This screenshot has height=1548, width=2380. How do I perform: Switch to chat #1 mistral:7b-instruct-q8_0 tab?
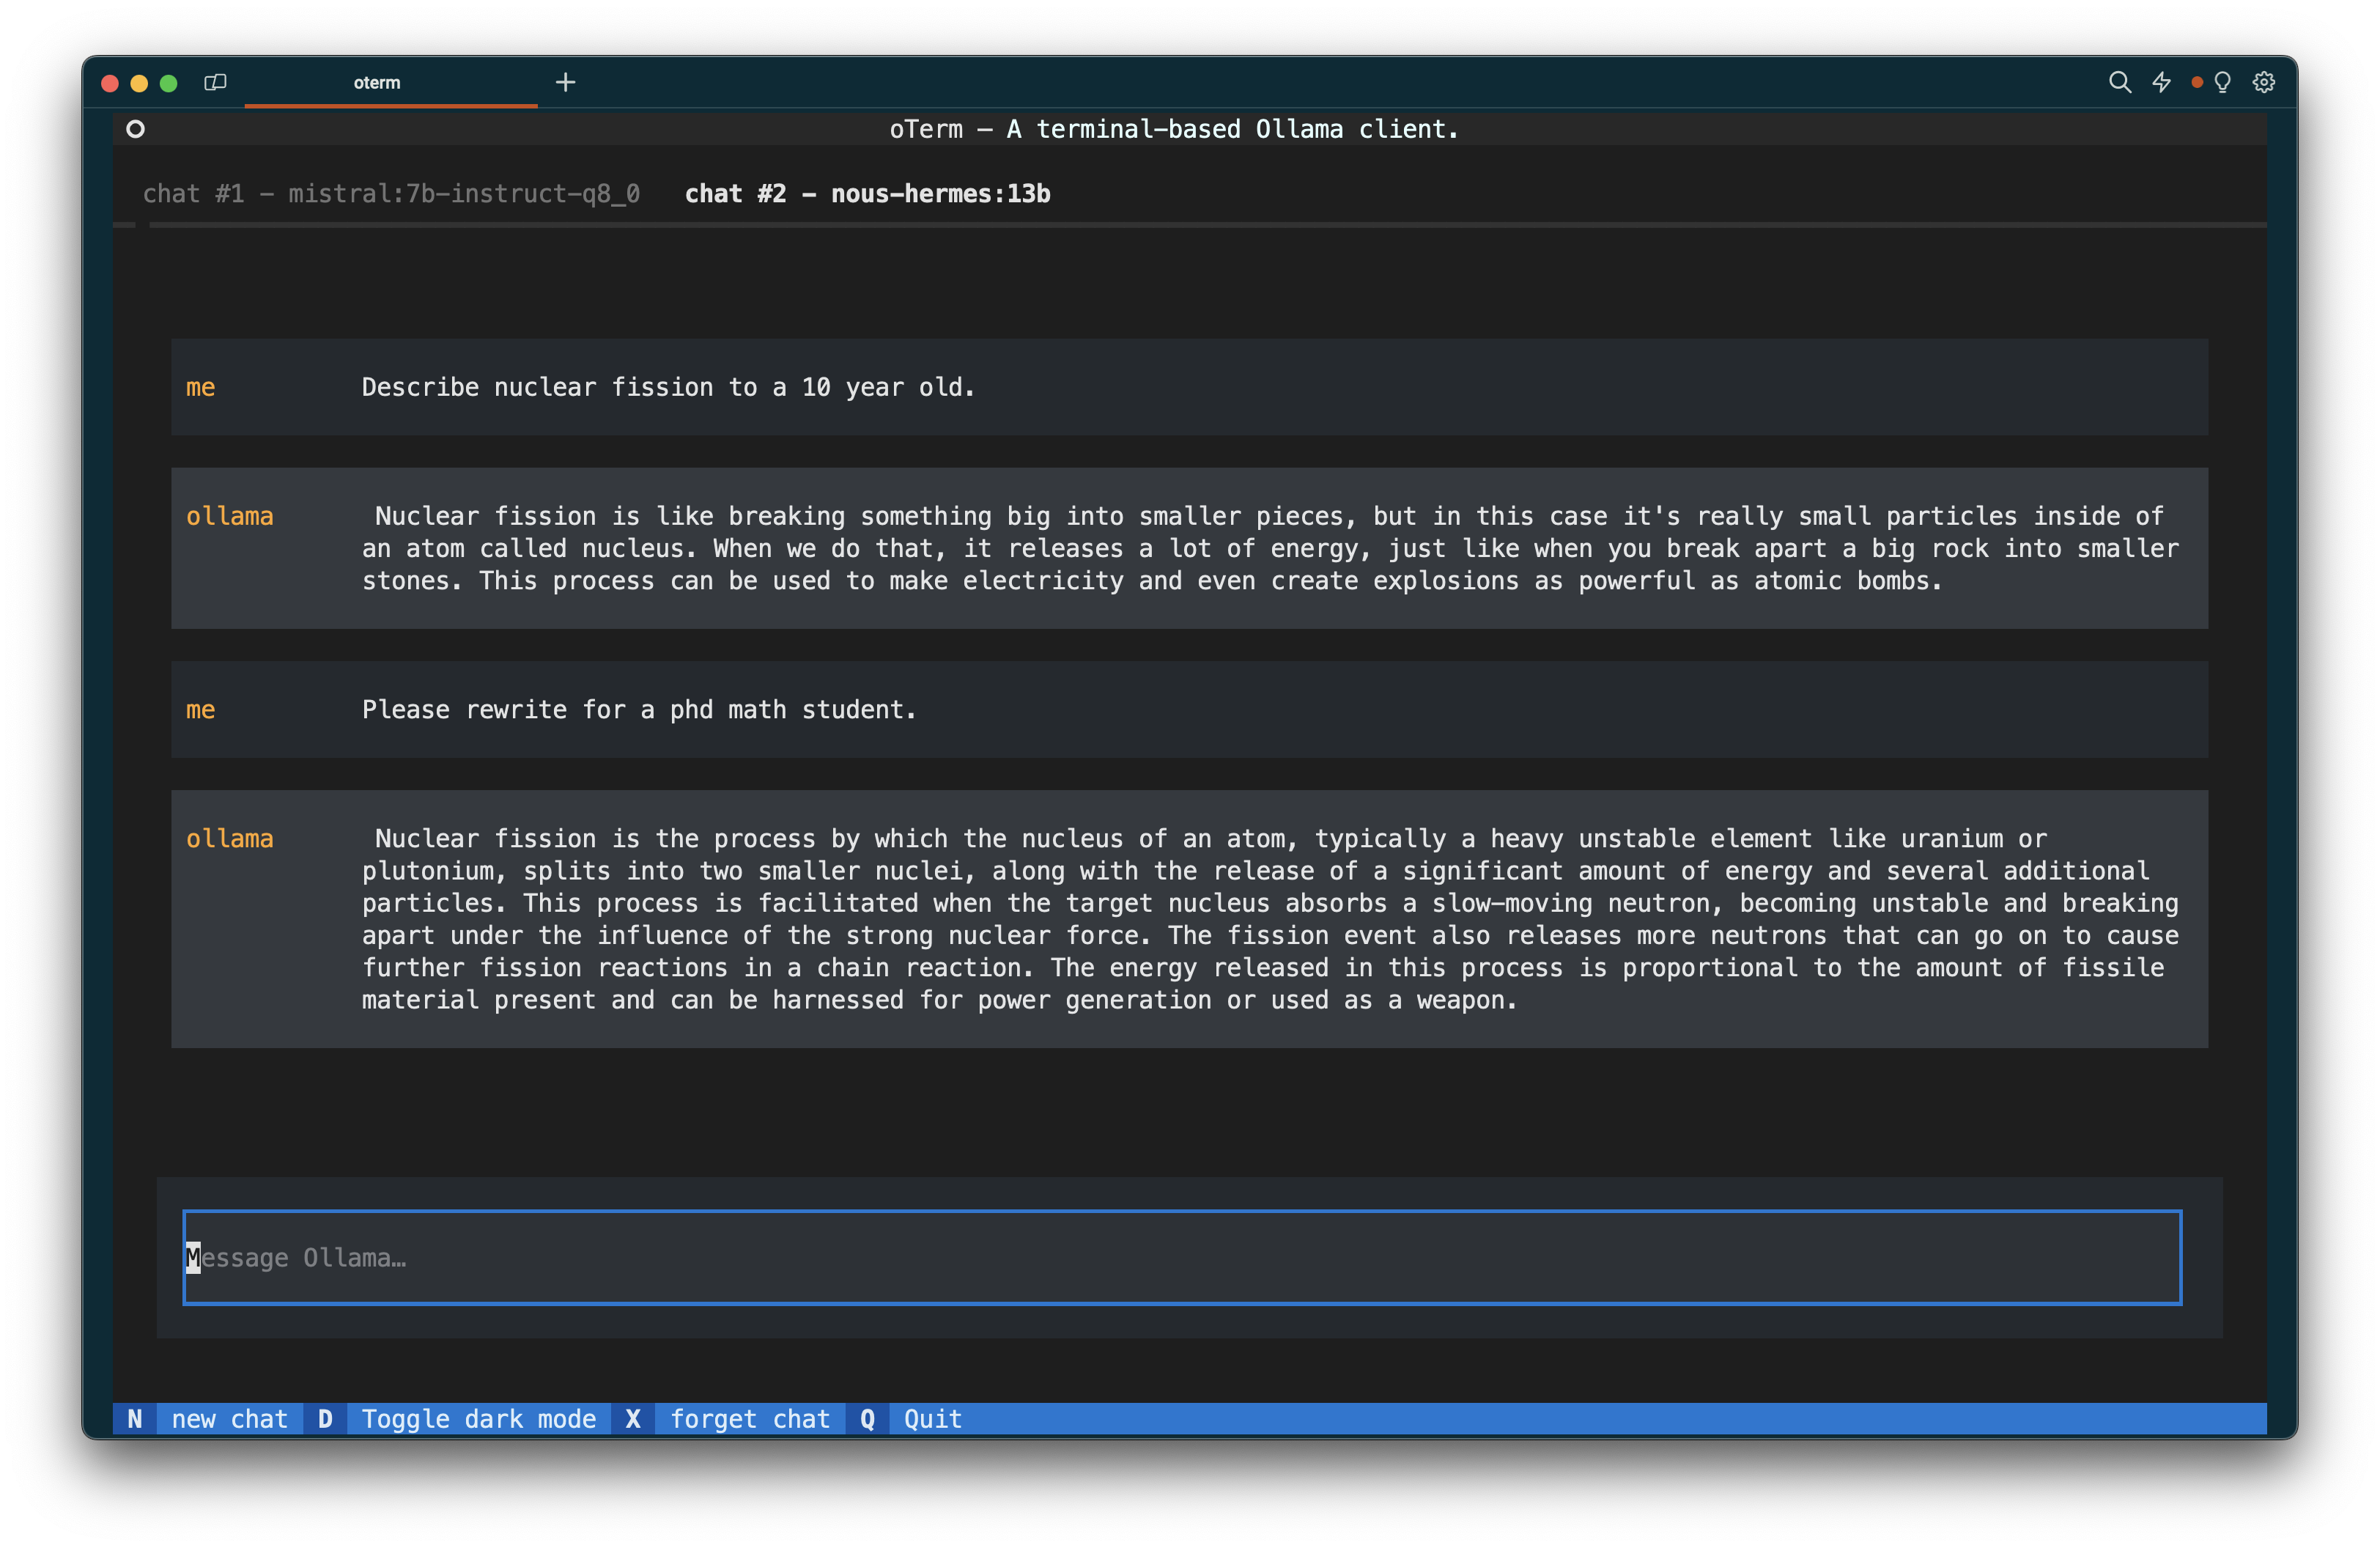391,194
